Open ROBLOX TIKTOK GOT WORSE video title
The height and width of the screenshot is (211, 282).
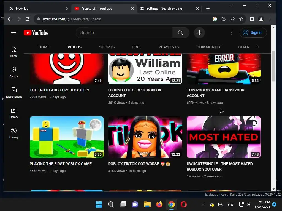tap(139, 164)
